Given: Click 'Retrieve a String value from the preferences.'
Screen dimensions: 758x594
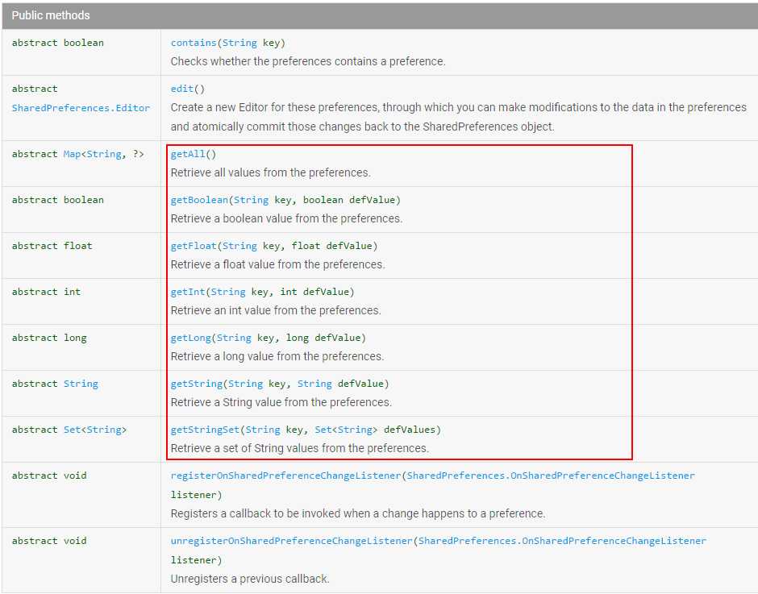Looking at the screenshot, I should coord(281,402).
